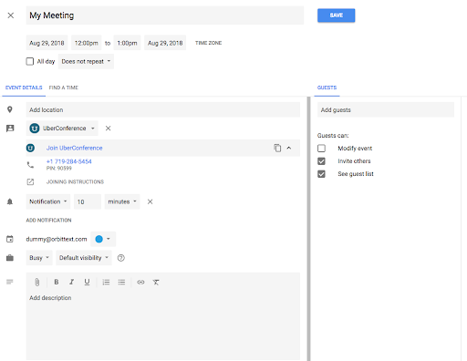Save the My Meeting event
467x361 pixels.
(336, 15)
